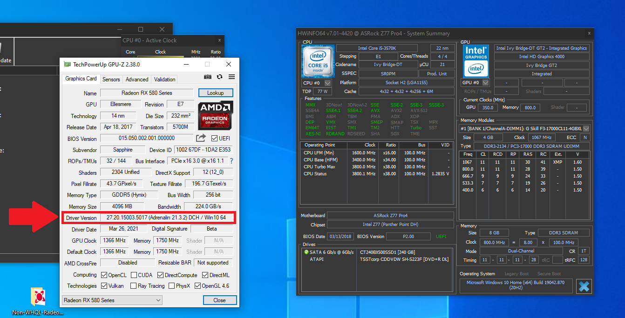
Task: Click the BIOS export share icon
Action: click(x=201, y=138)
